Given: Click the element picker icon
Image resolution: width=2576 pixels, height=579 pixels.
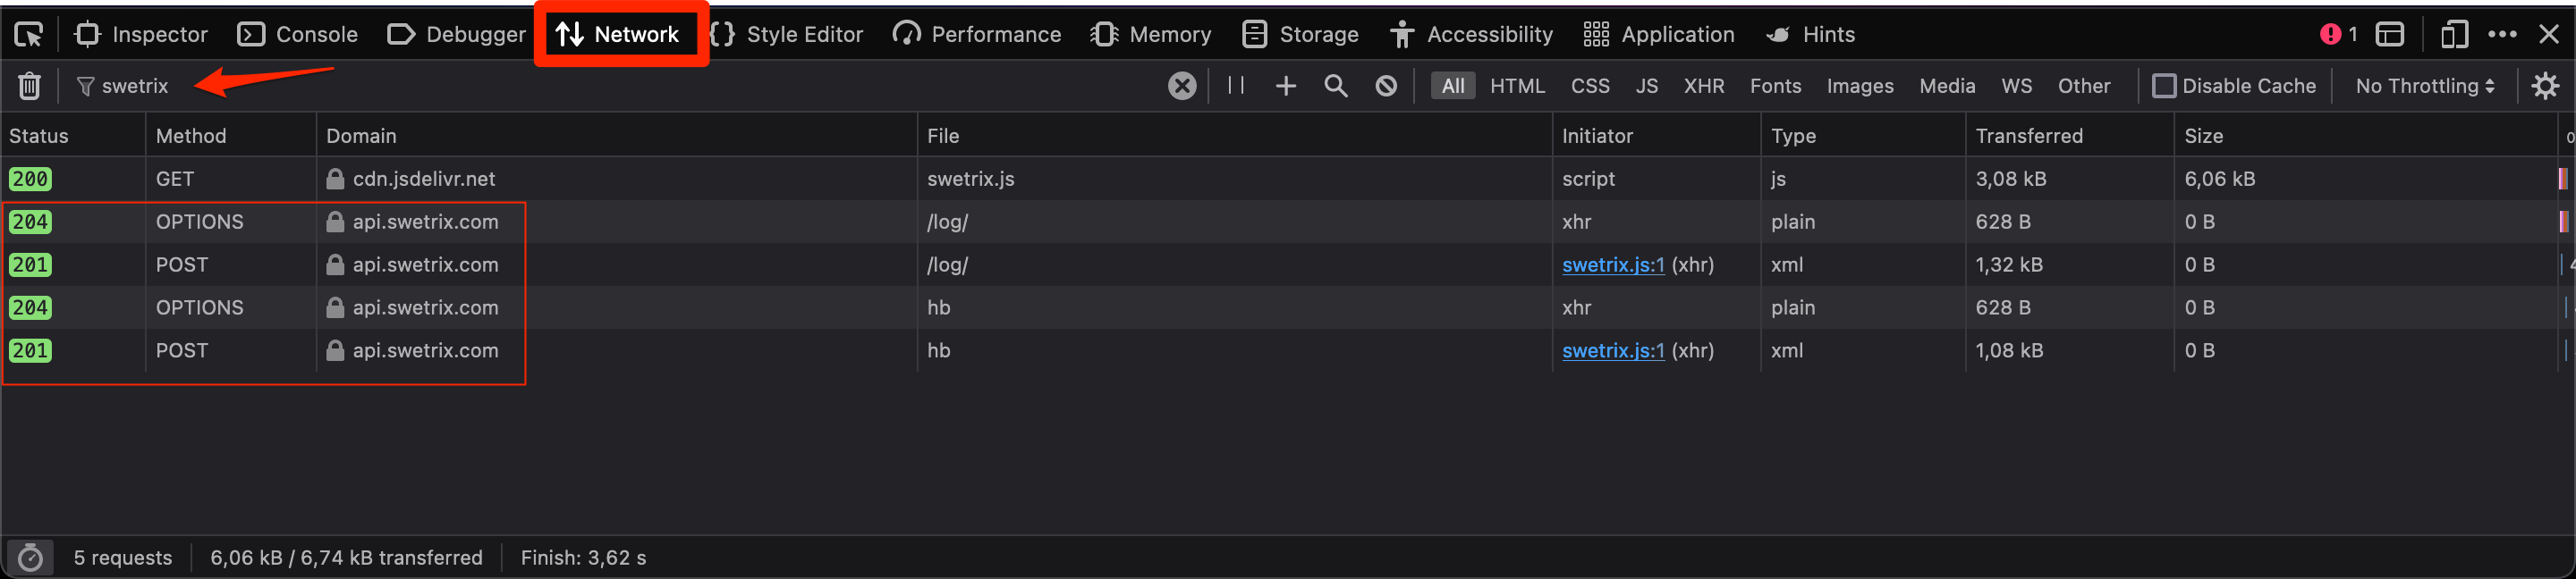Looking at the screenshot, I should point(28,35).
